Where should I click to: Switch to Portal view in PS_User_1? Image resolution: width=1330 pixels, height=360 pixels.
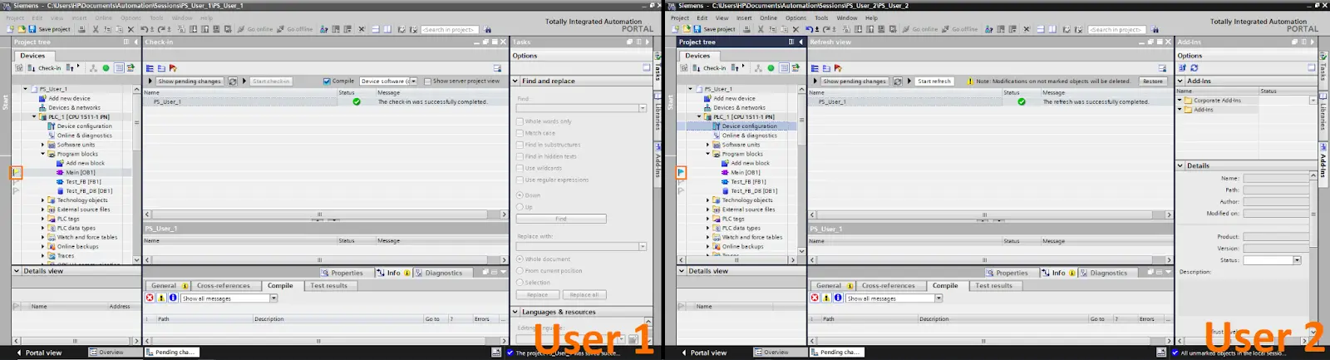click(38, 353)
